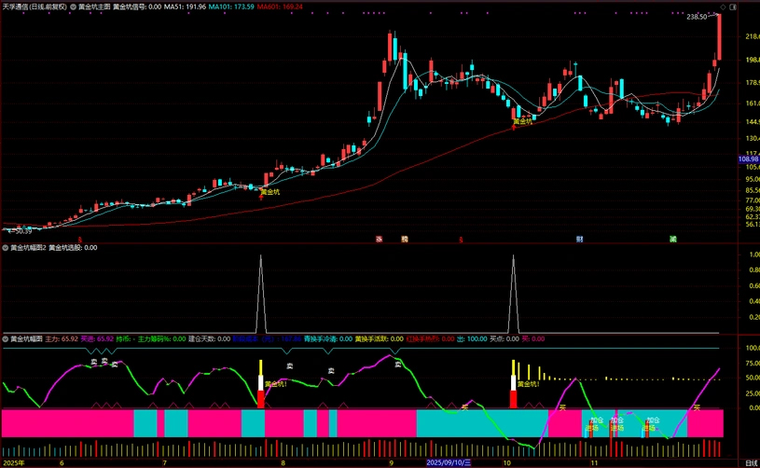Click the red 涨 event marker below chart
The height and width of the screenshot is (468, 760).
click(379, 239)
